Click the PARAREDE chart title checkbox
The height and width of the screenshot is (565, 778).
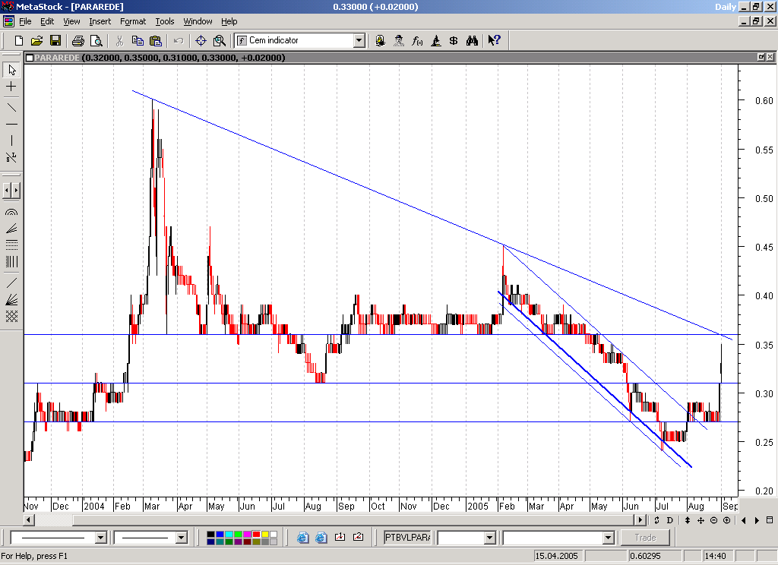point(30,58)
